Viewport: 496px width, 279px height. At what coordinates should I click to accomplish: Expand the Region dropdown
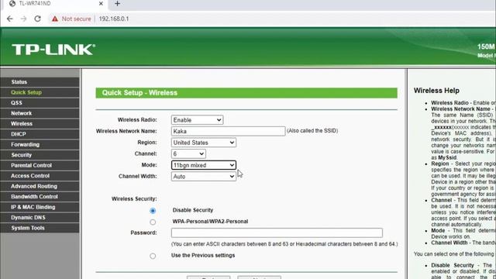[203, 143]
